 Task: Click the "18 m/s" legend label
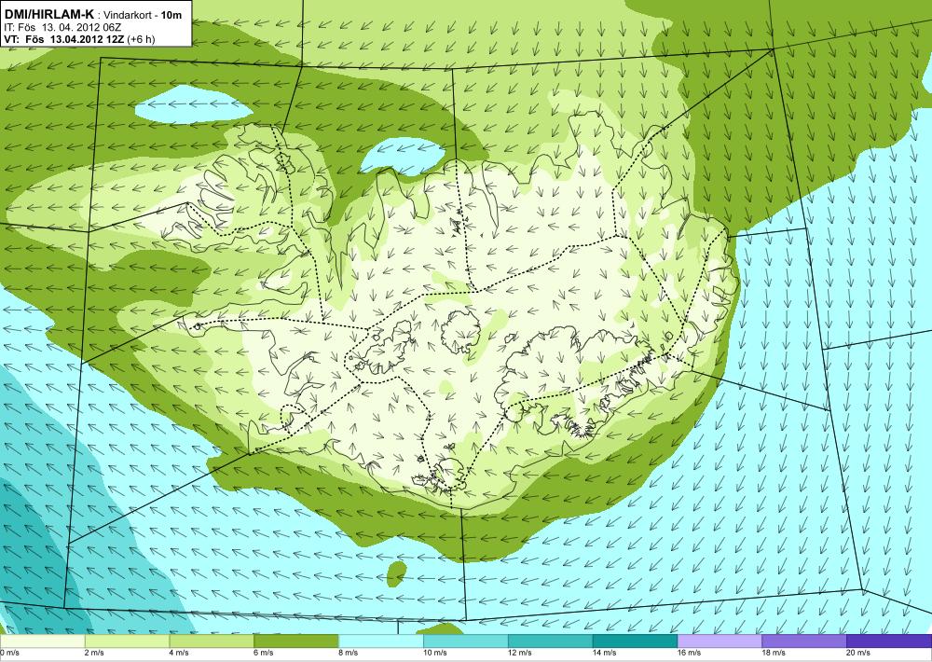pos(774,653)
